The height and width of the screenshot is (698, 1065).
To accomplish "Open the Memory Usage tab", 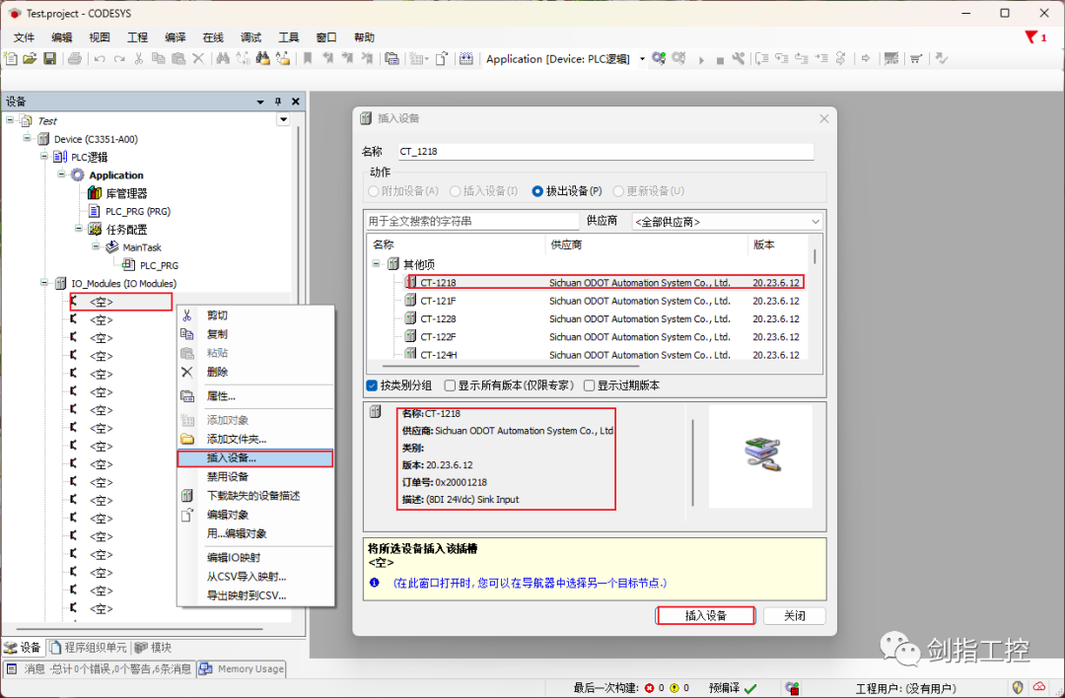I will (x=242, y=668).
